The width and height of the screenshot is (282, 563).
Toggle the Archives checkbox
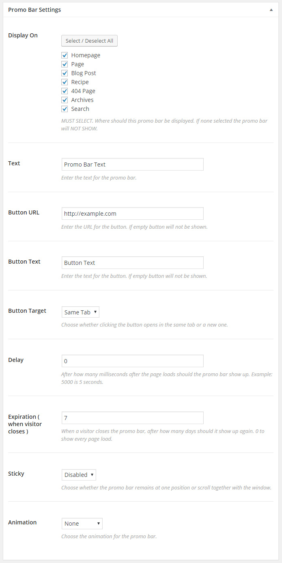65,100
